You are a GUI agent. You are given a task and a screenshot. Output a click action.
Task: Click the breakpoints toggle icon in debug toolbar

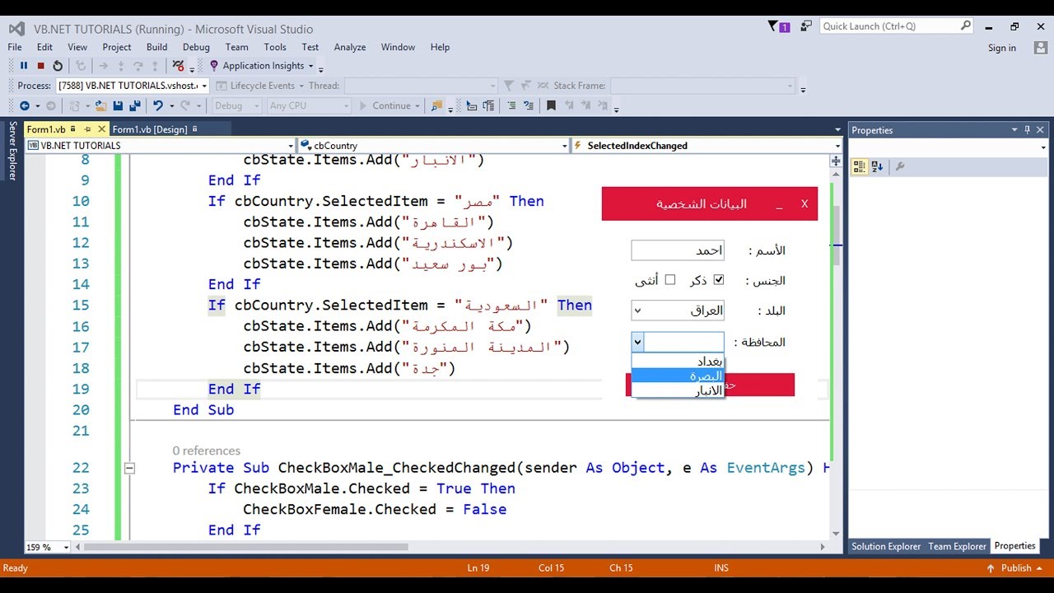(x=179, y=66)
